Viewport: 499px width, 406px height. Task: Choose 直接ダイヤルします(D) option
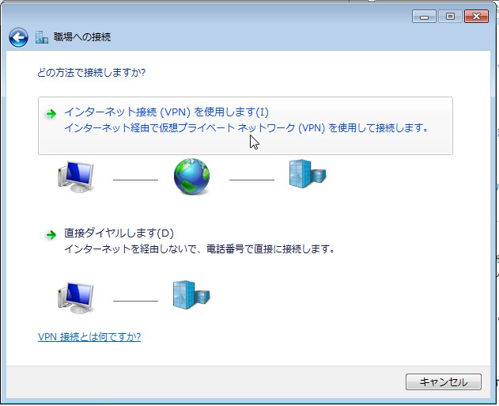[x=119, y=233]
